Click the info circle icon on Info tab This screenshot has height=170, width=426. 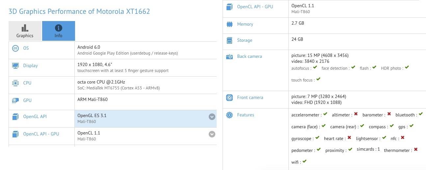[x=59, y=28]
